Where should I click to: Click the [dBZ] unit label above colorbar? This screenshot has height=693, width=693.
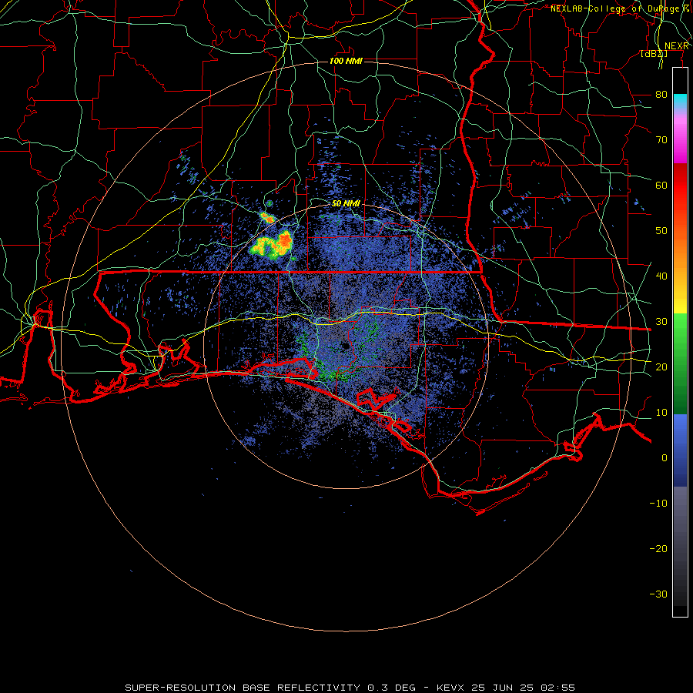pyautogui.click(x=654, y=54)
